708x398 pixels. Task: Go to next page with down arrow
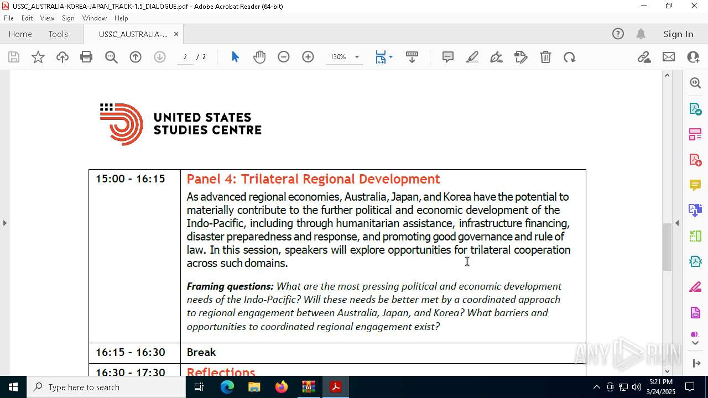(160, 57)
